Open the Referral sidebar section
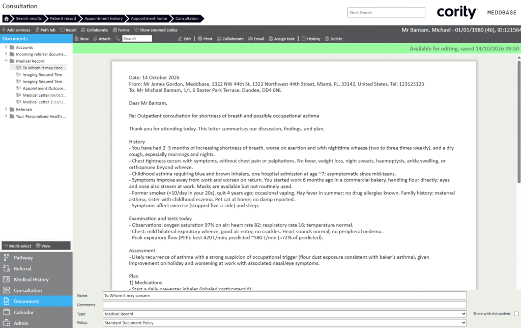Screen dimensions: 521x328 tap(36, 268)
